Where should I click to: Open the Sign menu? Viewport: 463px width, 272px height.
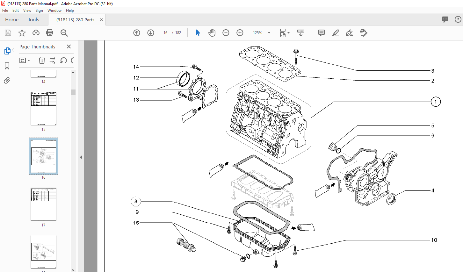coord(39,11)
